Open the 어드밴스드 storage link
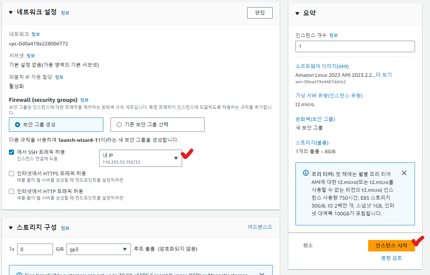Screen dimensions: 430x275 pos(260,227)
